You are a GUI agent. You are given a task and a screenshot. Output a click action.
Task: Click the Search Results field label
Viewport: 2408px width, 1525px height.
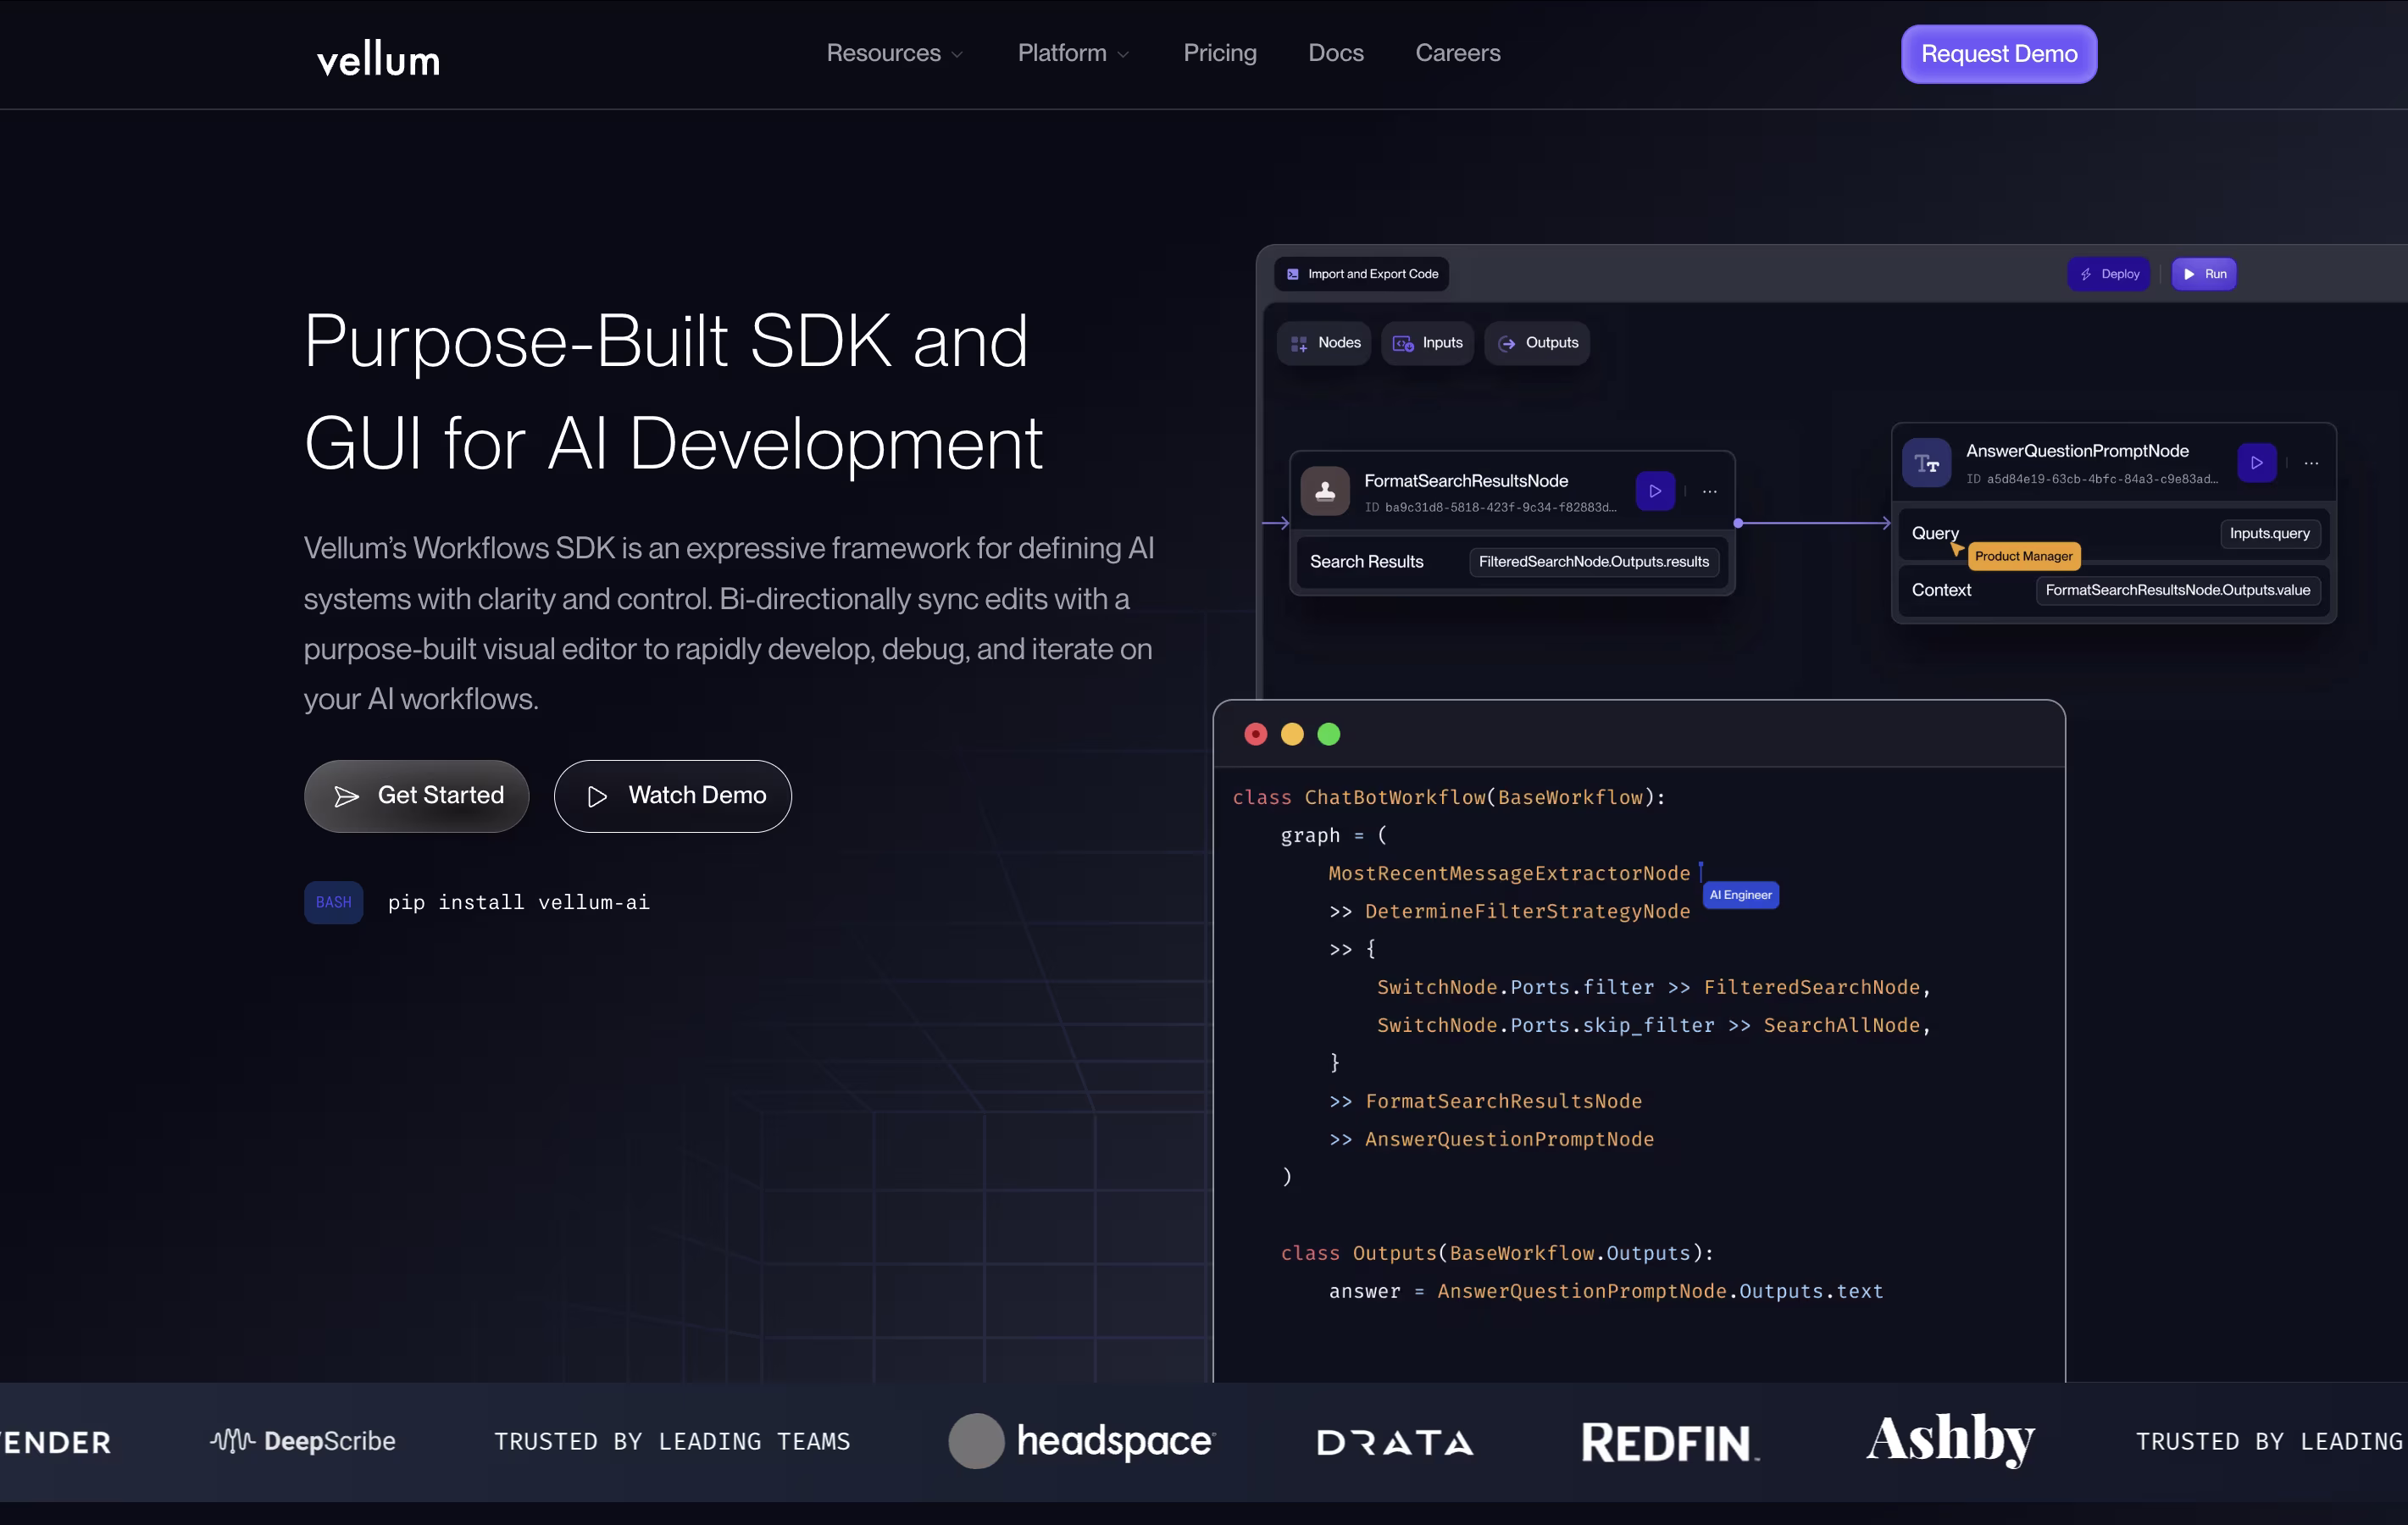1366,562
